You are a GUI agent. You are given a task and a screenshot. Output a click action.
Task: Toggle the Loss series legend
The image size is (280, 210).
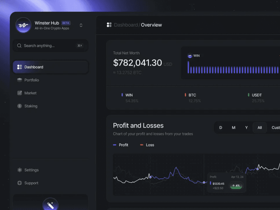147,145
